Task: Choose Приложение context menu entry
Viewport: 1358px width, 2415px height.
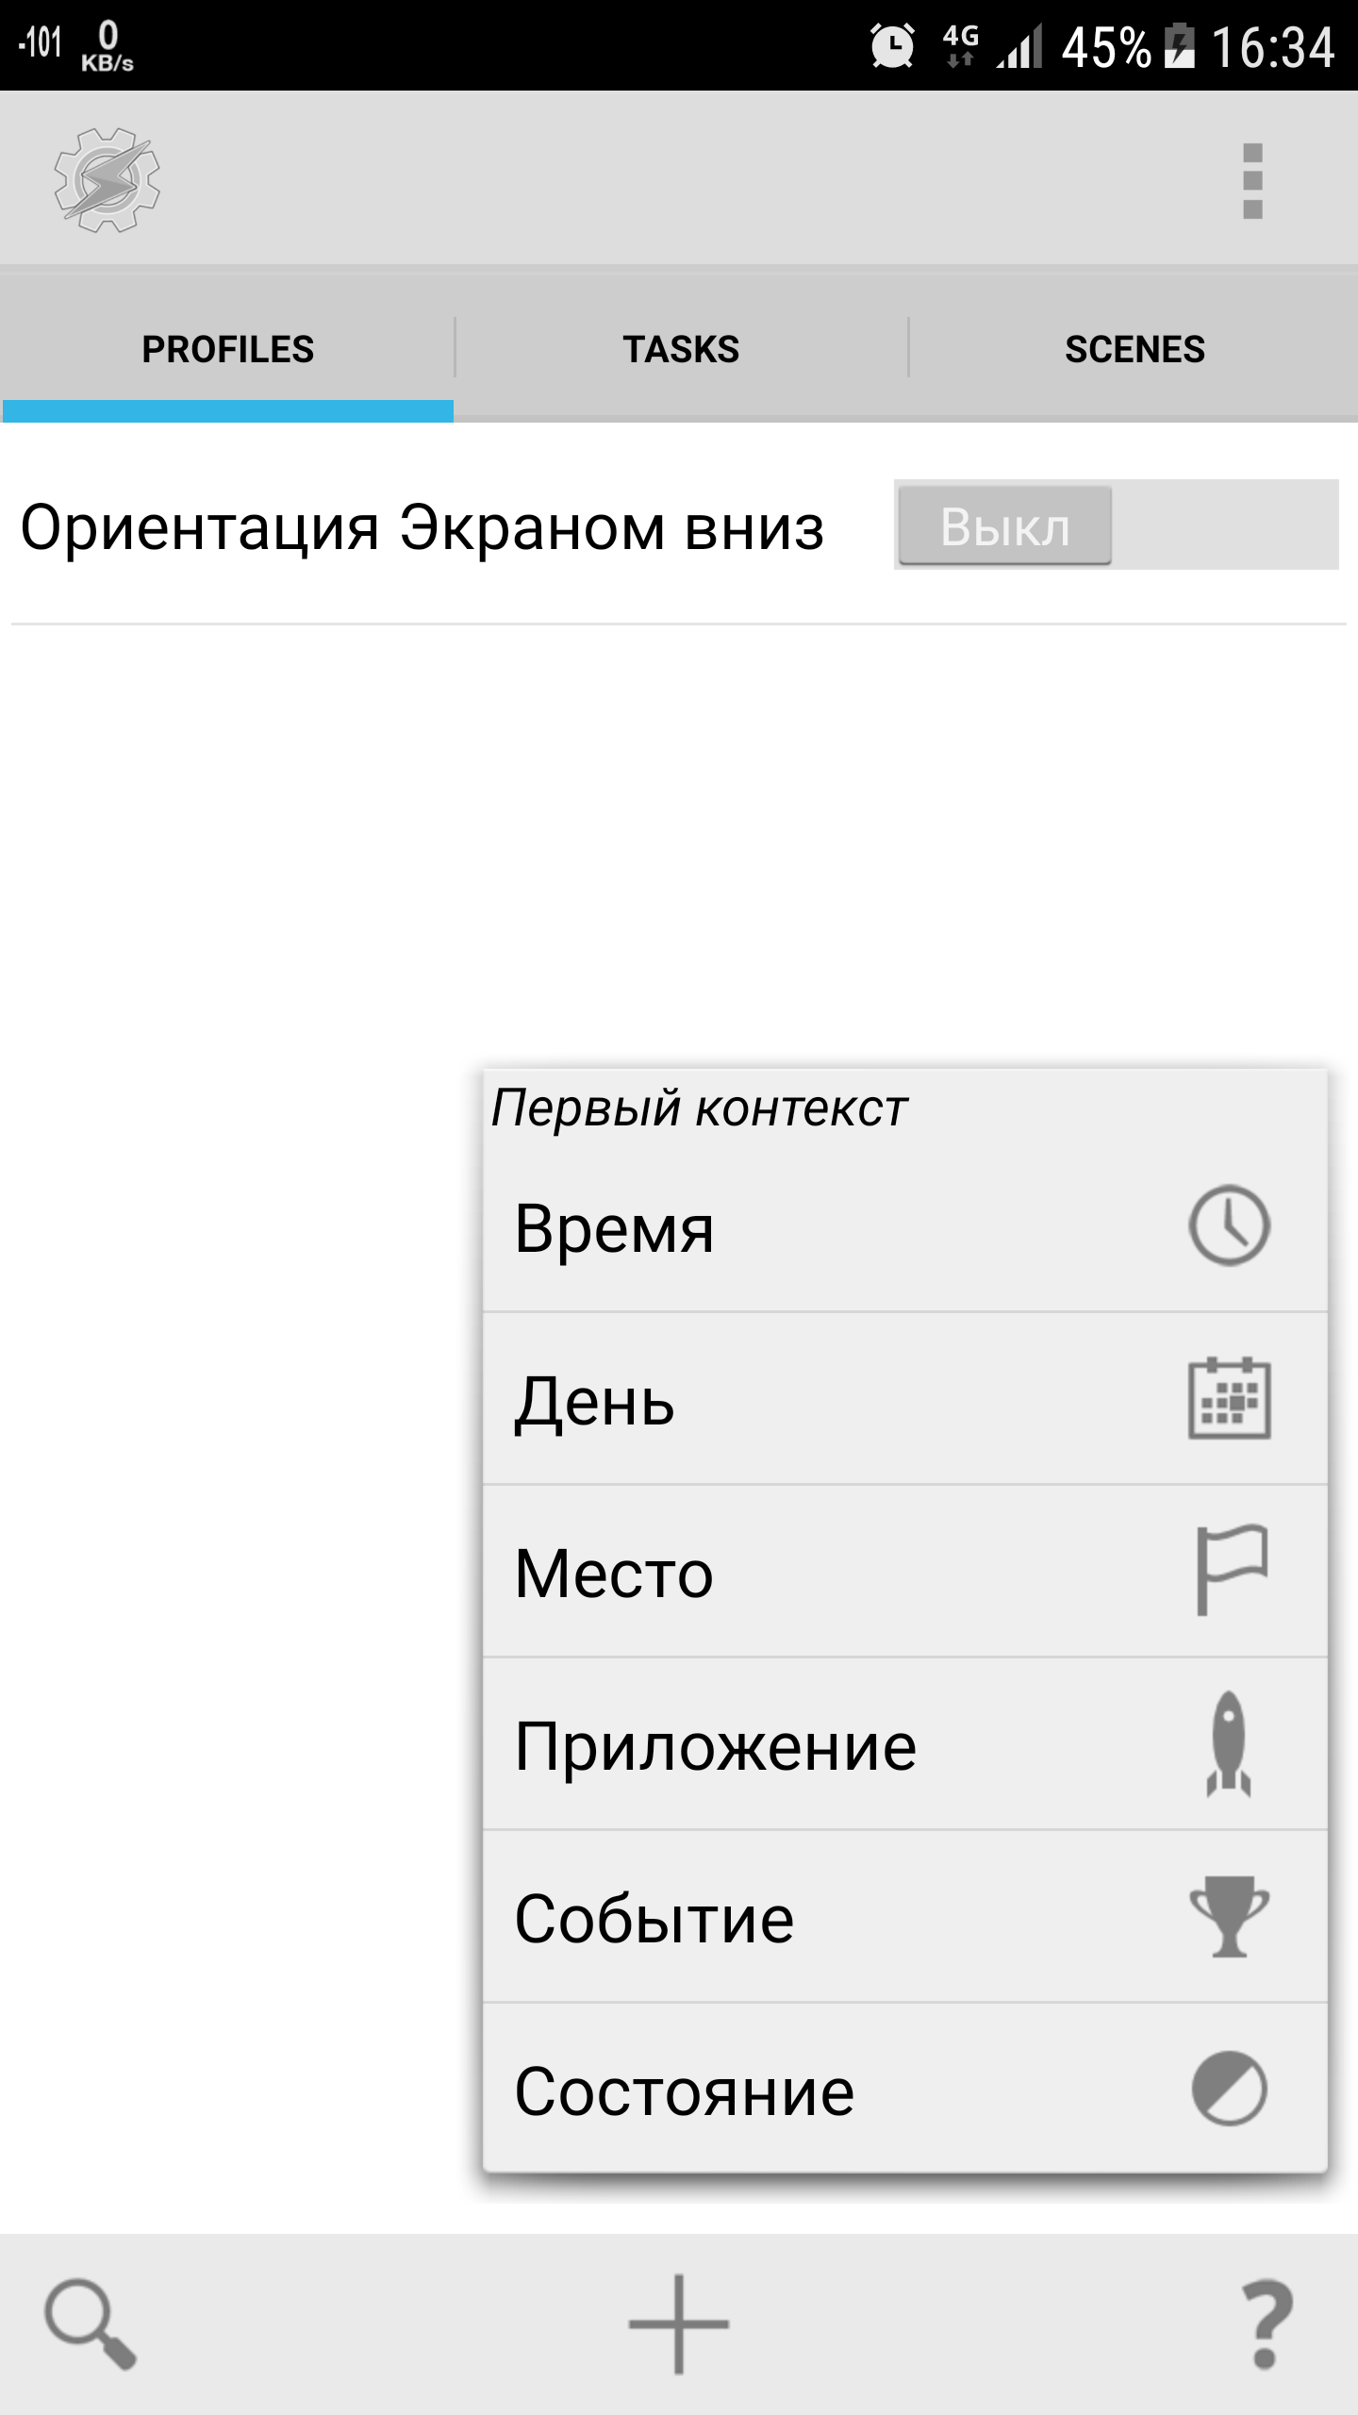Action: [905, 1744]
